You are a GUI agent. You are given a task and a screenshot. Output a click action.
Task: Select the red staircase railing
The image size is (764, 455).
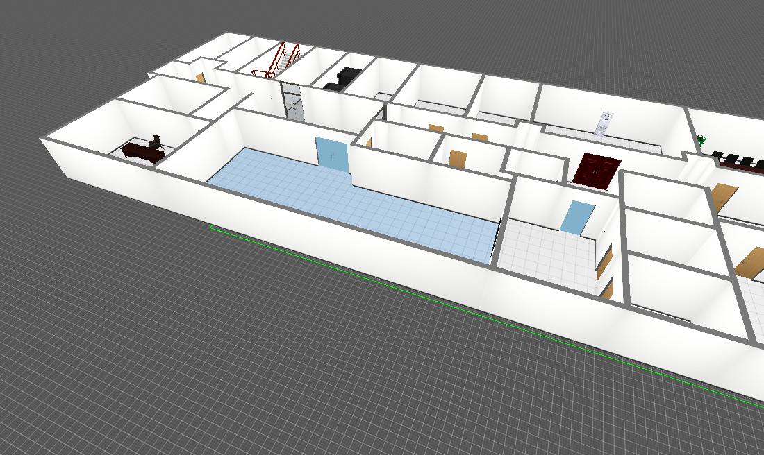coord(278,61)
